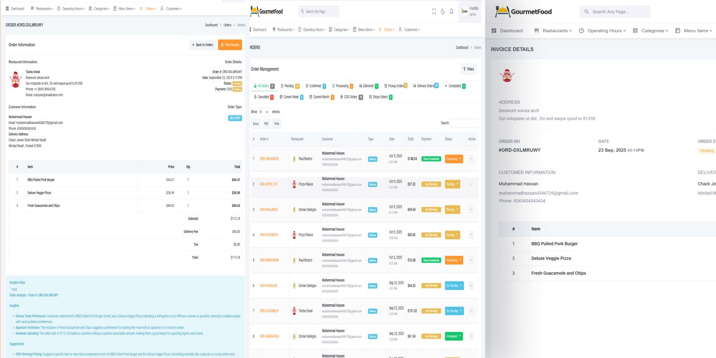This screenshot has width=716, height=358.
Task: Go to Dashboard on the order details navigation
Action: point(15,9)
